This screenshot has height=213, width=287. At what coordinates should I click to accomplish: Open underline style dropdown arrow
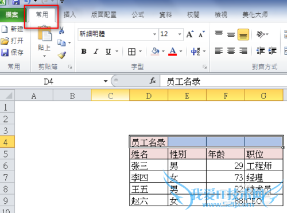pyautogui.click(x=117, y=52)
